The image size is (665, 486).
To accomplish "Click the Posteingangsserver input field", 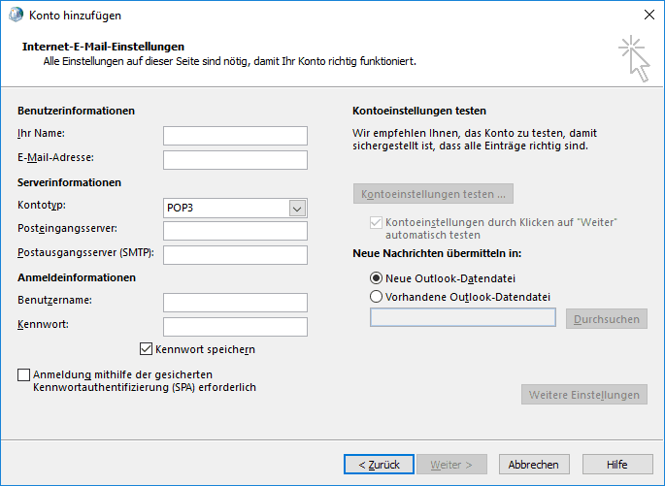I will (x=235, y=231).
